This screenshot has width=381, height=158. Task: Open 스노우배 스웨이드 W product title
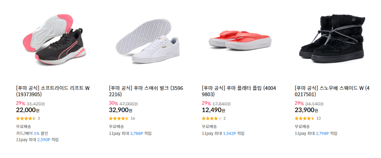coord(332,91)
